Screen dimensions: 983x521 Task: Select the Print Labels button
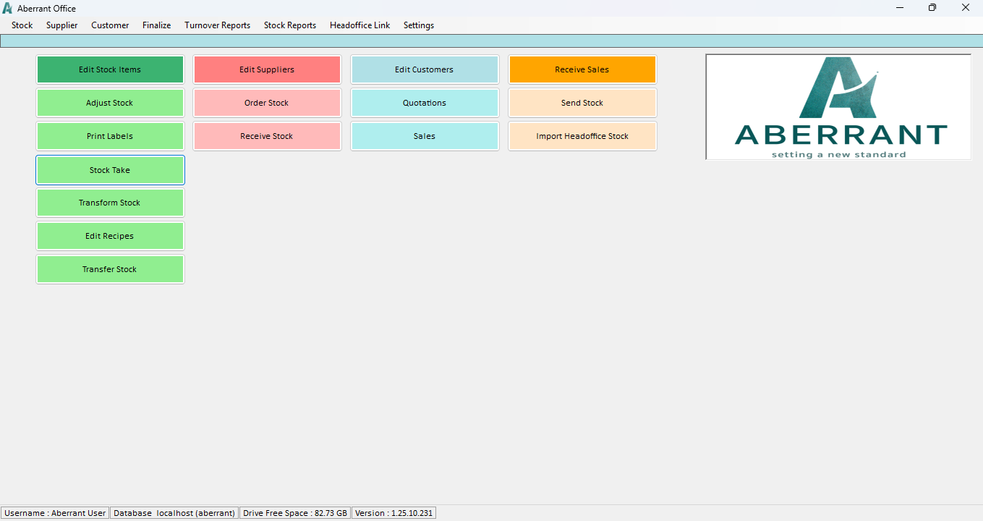click(110, 137)
